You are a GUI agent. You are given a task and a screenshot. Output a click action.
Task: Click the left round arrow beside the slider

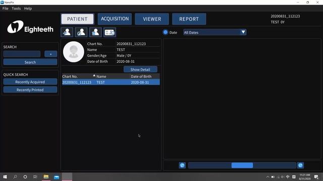(182, 165)
